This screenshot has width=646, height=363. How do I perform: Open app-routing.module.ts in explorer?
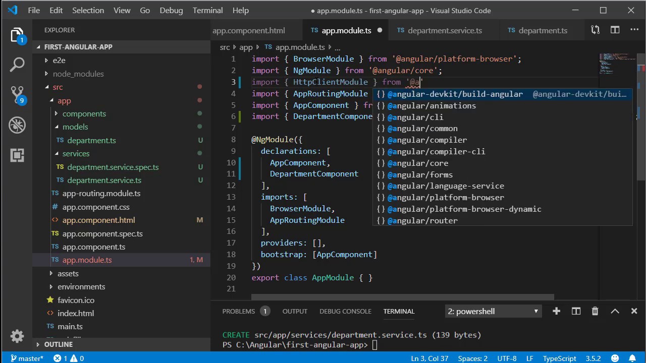point(101,194)
